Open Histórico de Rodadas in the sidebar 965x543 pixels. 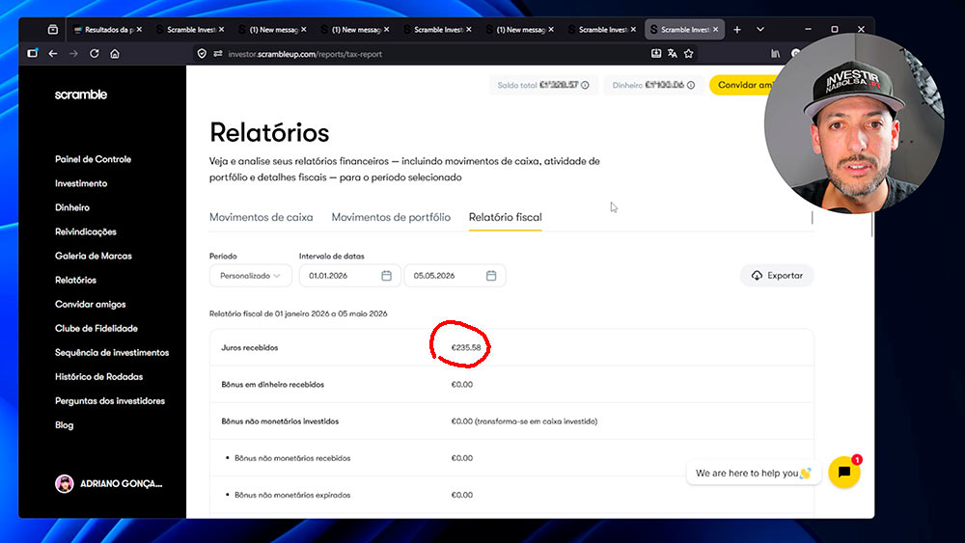(98, 377)
